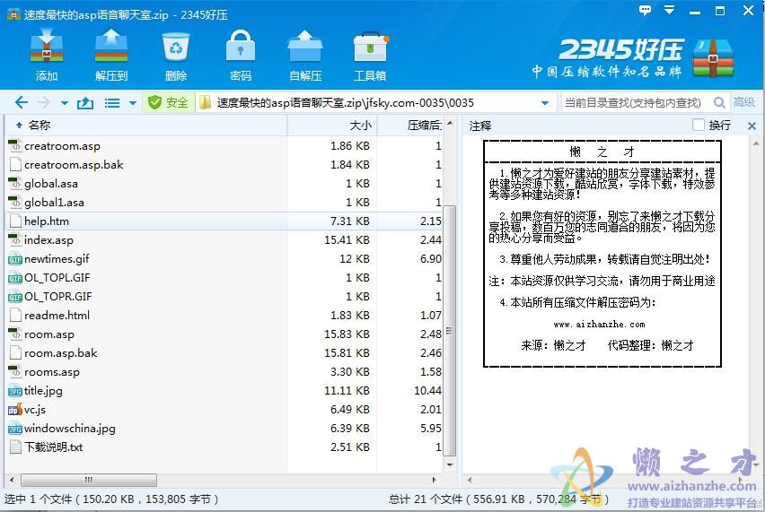This screenshot has width=765, height=512.
Task: Click the www.aizhanzhe.com text in comment
Action: pos(599,325)
